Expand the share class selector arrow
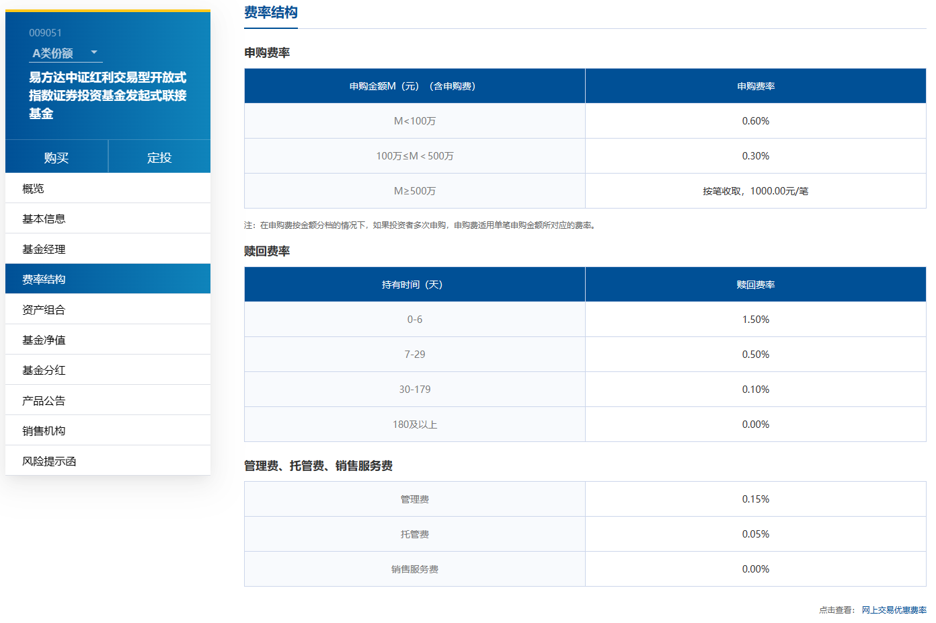Screen dimensions: 936x623 [x=95, y=53]
